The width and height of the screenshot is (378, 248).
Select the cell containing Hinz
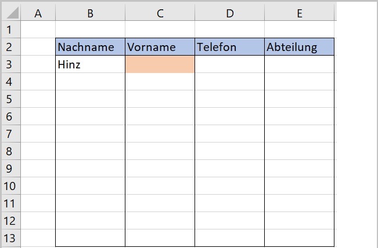[x=90, y=64]
